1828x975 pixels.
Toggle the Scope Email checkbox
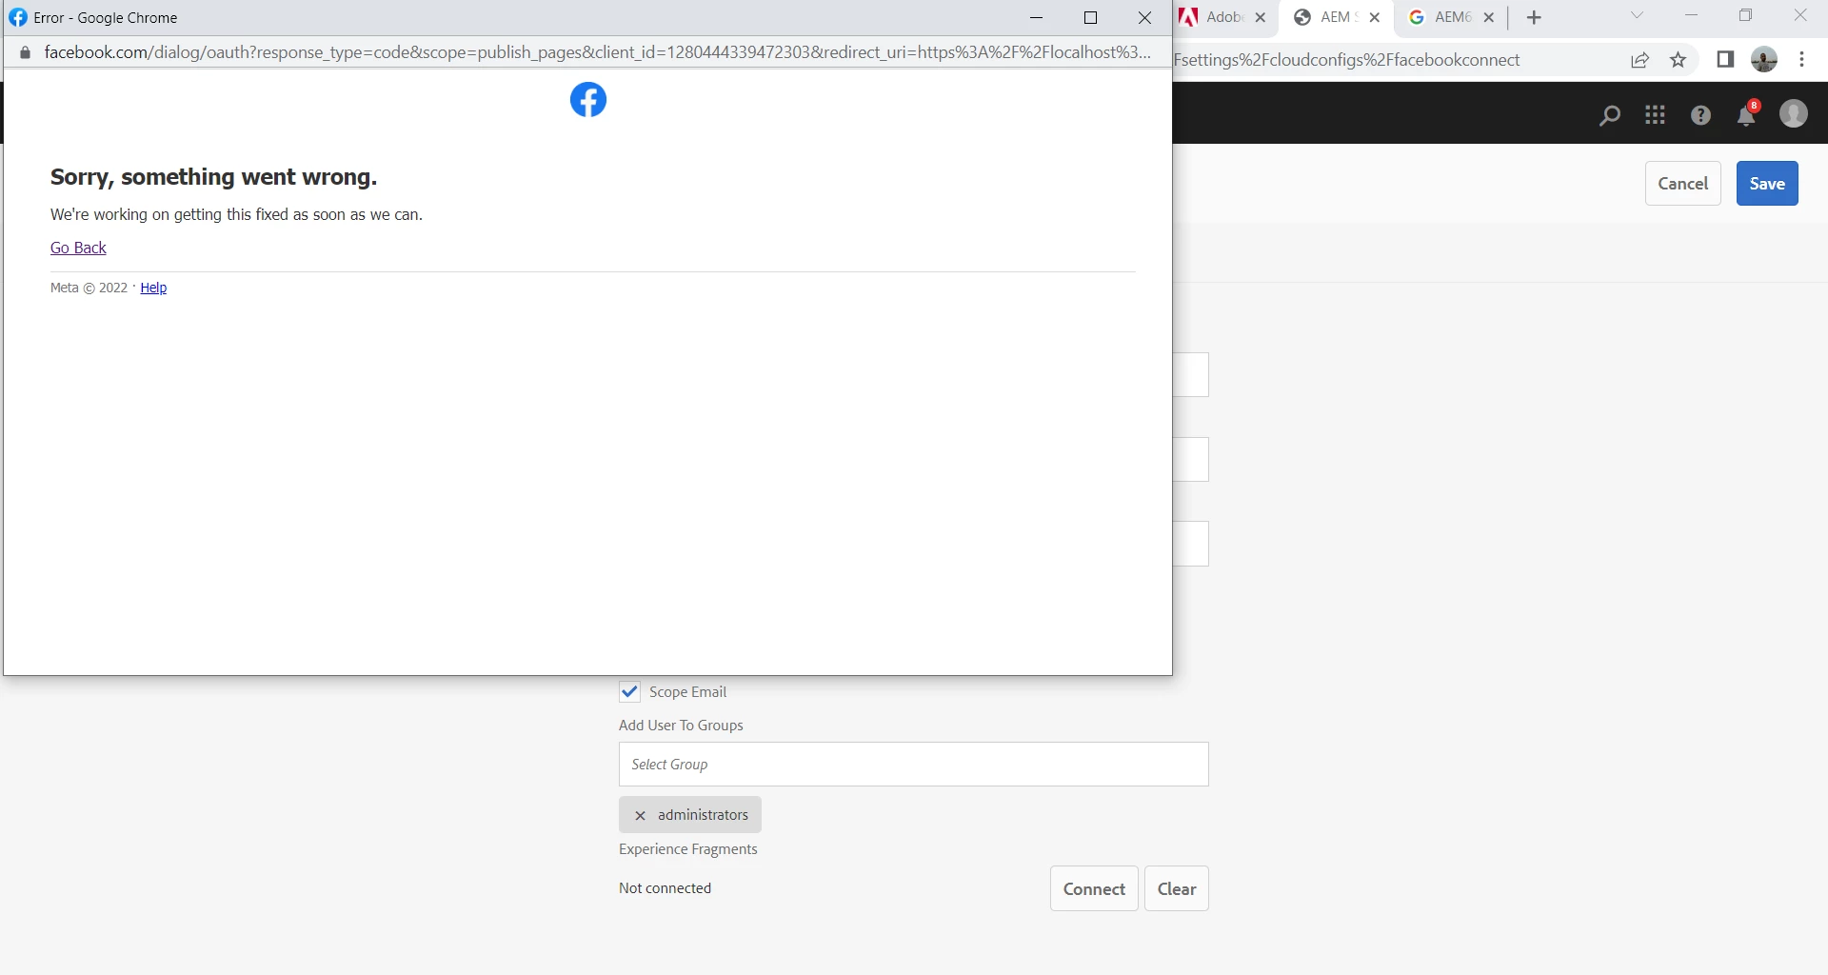point(629,692)
